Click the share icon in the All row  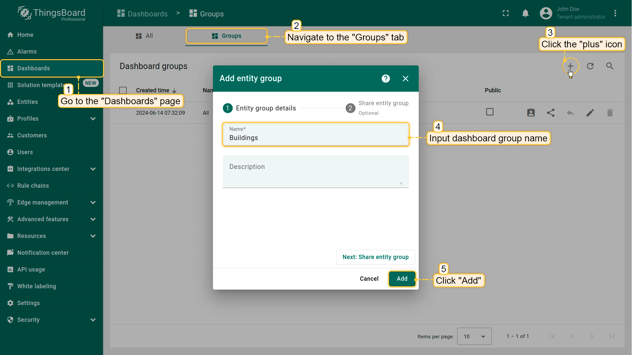tap(551, 113)
